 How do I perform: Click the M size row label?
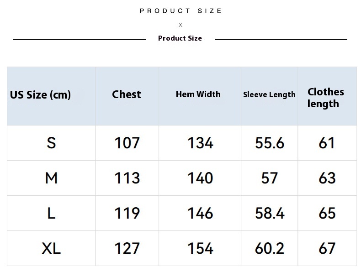(51, 178)
